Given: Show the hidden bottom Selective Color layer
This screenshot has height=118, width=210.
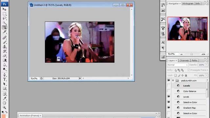Looking at the screenshot, I should (169, 113).
